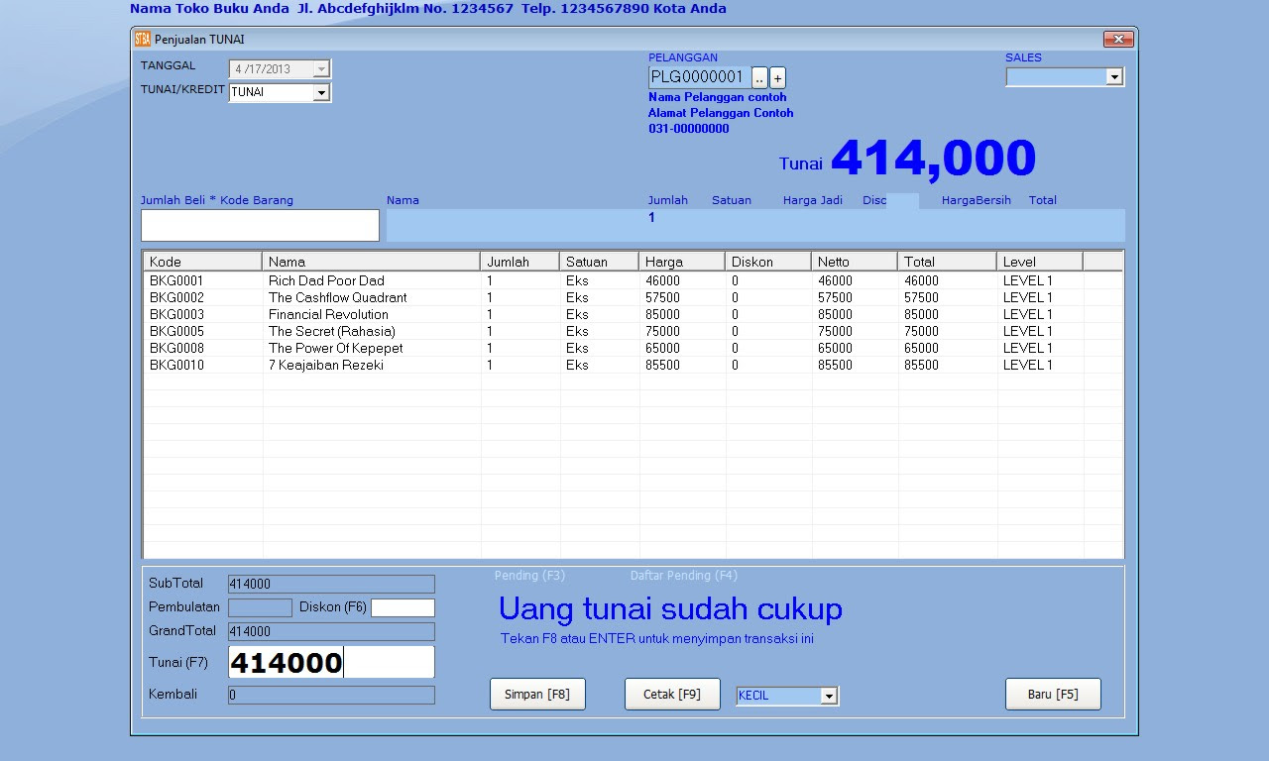Image resolution: width=1269 pixels, height=761 pixels.
Task: Close the Penjualan TUNAI window
Action: (1118, 39)
